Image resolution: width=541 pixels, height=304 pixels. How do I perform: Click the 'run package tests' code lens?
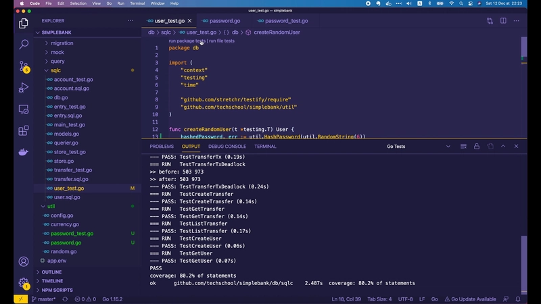pyautogui.click(x=187, y=41)
